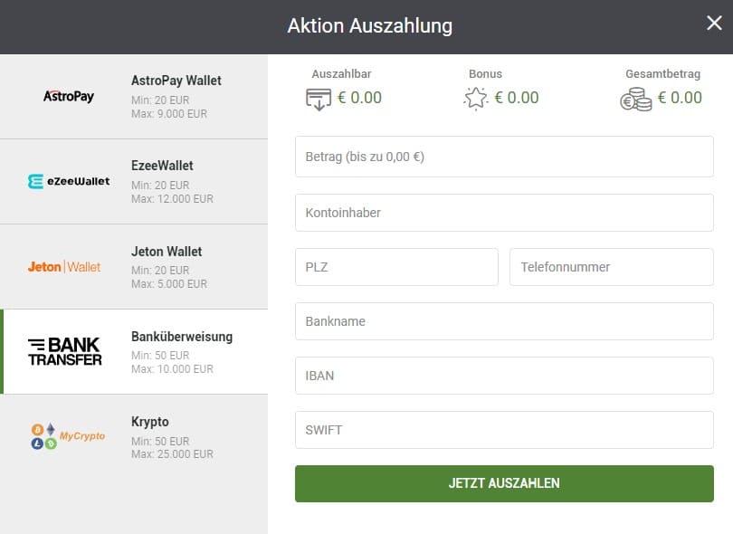Switch to the Krypto payment method
The image size is (733, 534).
136,435
